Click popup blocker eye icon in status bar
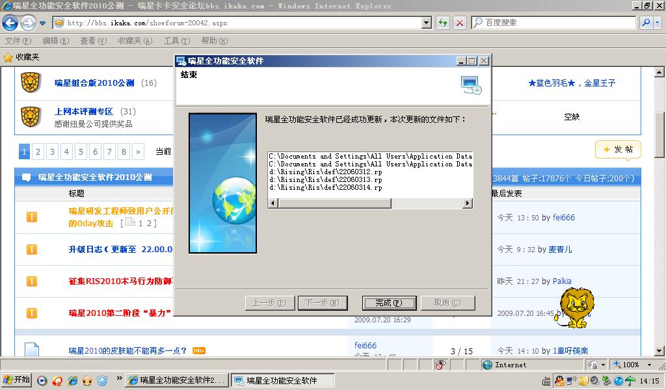The image size is (666, 390). tap(440, 365)
